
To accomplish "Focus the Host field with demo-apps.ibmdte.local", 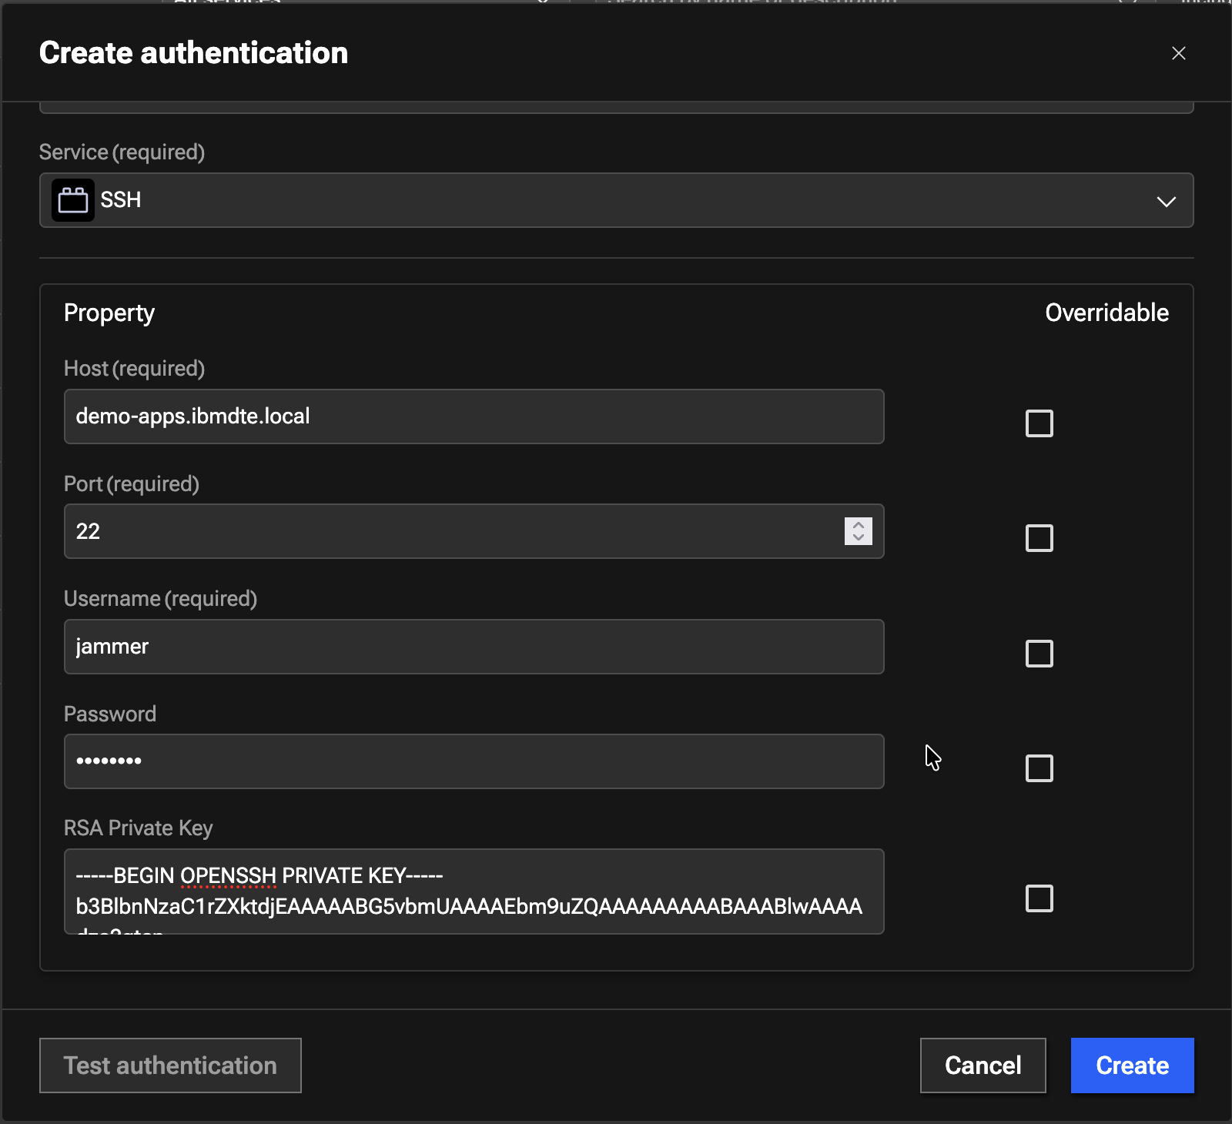I will (x=474, y=416).
